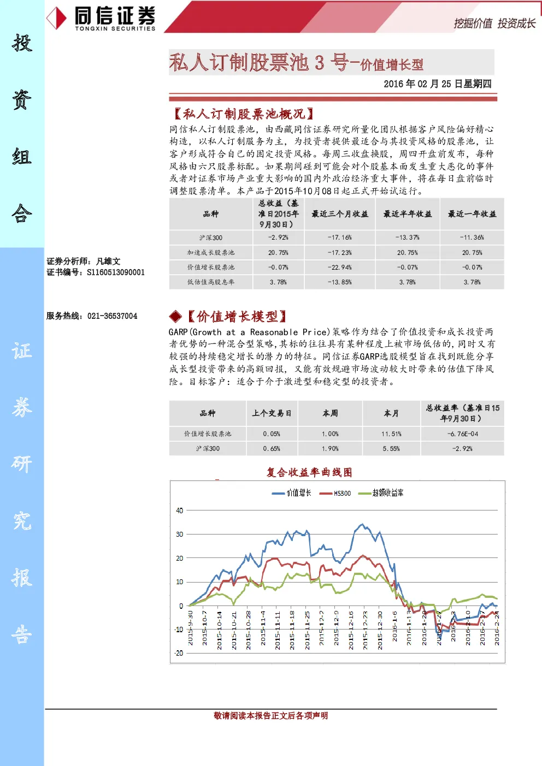Click the chart y-axis label 40

tap(179, 510)
